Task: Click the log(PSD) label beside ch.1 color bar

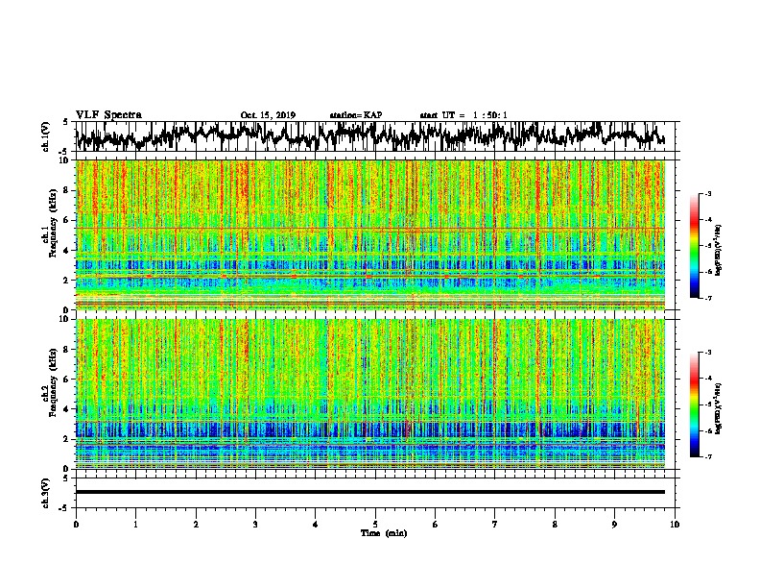Action: click(x=718, y=251)
